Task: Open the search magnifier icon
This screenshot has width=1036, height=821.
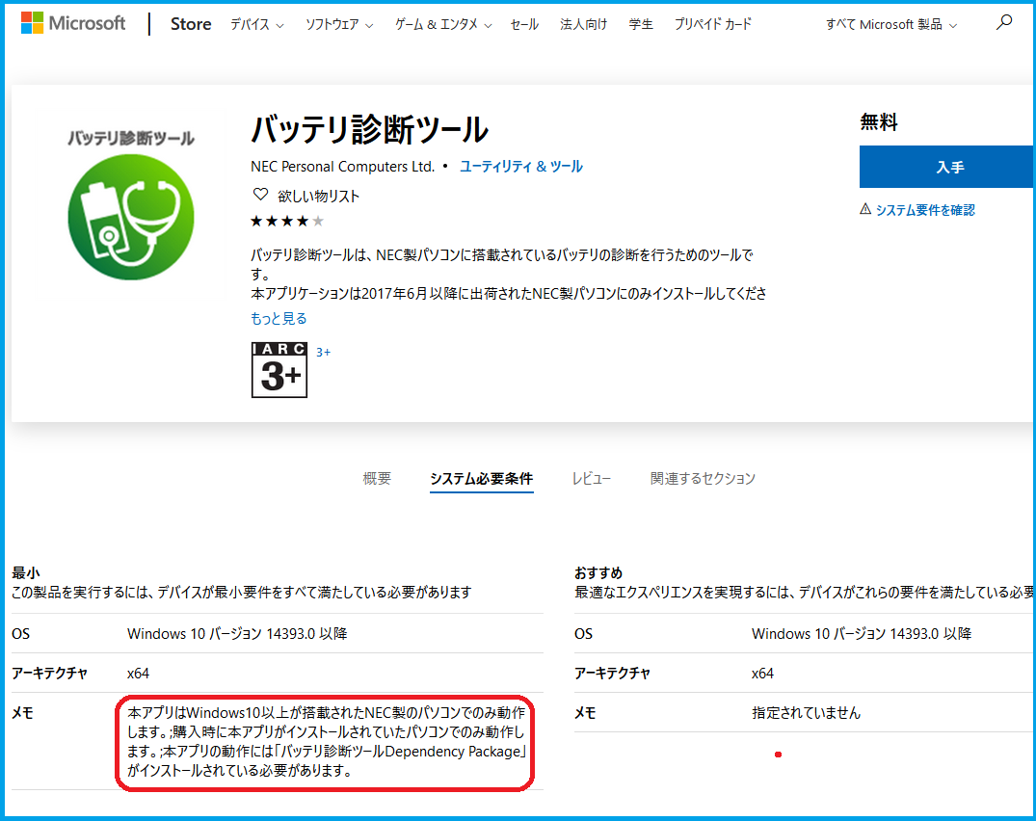Action: coord(1003,22)
